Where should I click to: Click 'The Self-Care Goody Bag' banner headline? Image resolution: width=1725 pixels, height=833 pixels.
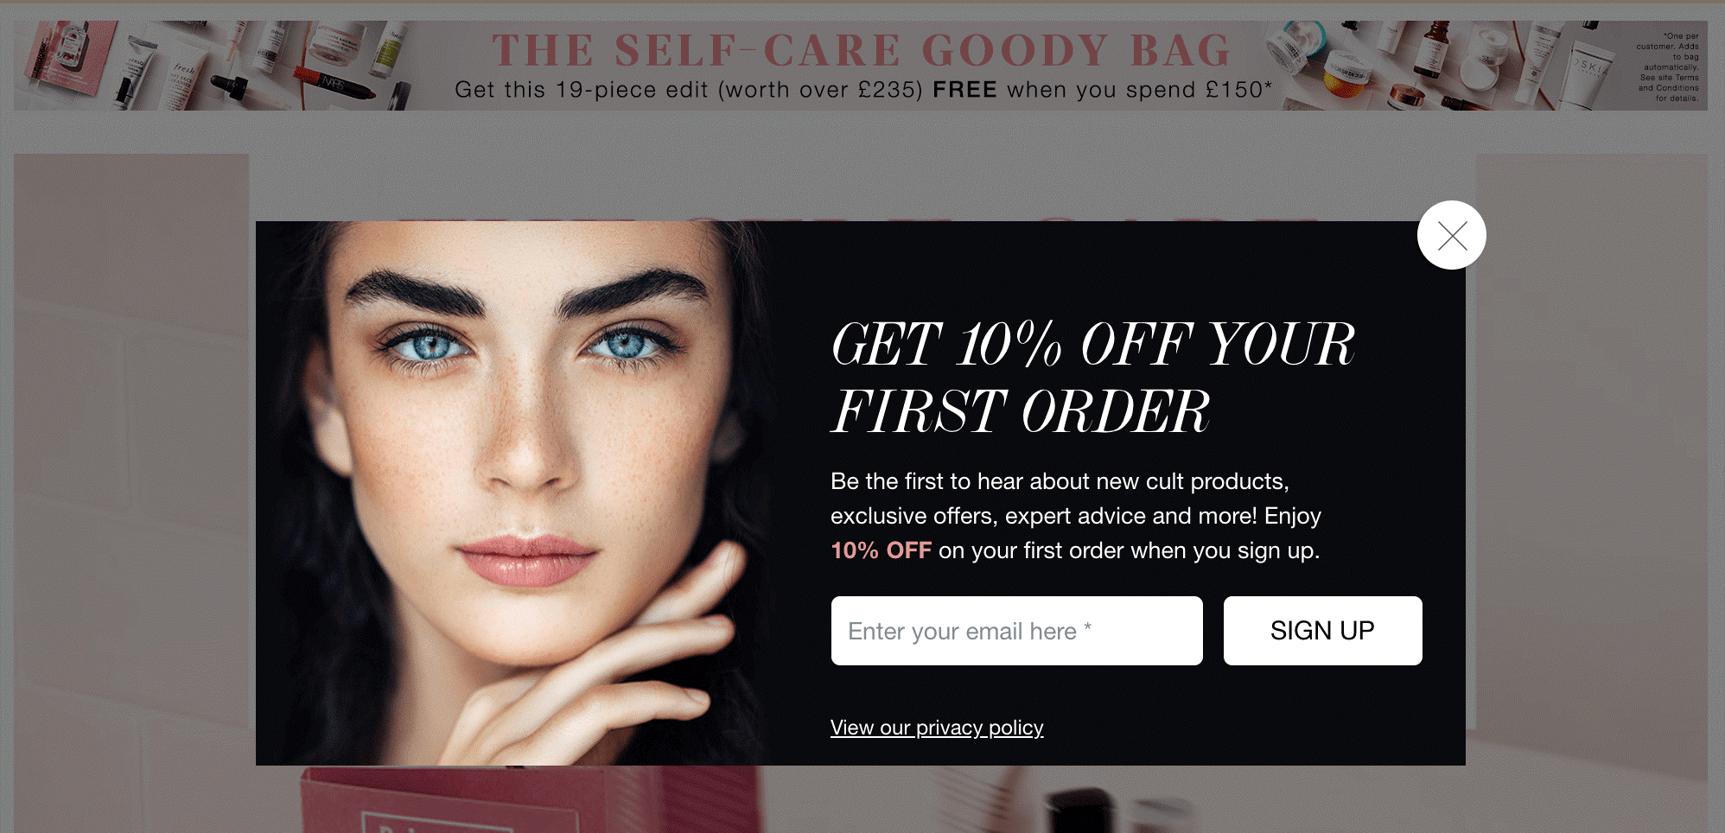pyautogui.click(x=862, y=50)
